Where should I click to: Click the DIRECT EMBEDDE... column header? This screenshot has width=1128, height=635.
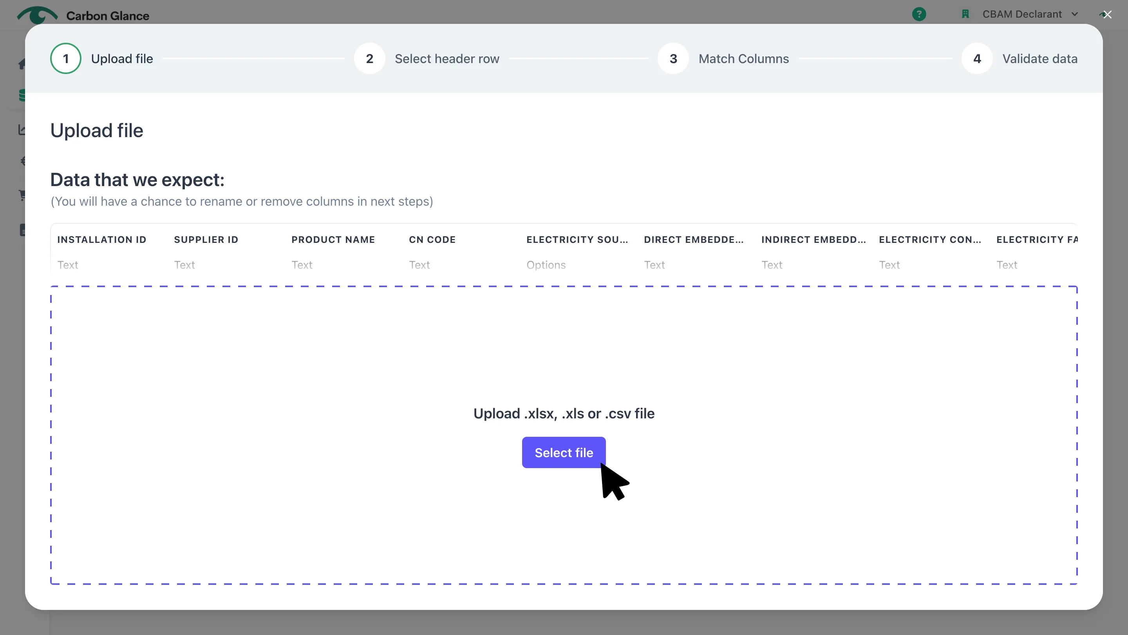pyautogui.click(x=694, y=240)
